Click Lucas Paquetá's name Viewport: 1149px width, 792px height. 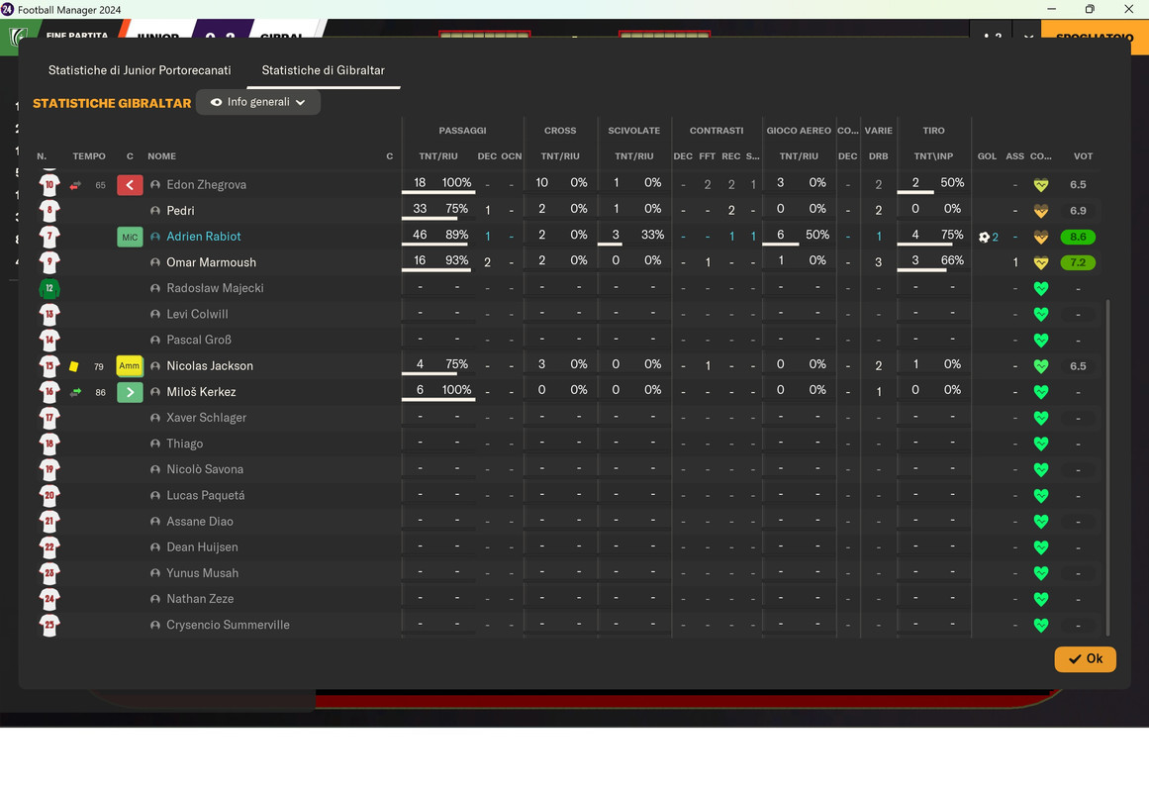(205, 495)
